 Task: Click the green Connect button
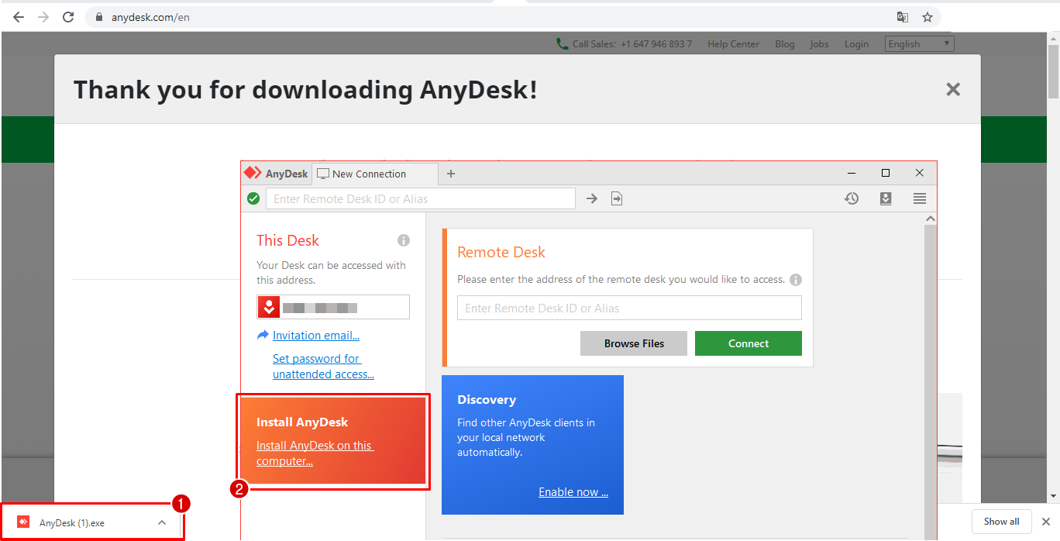(749, 343)
